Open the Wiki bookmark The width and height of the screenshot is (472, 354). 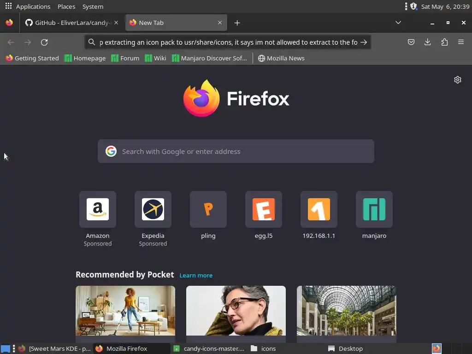coord(155,58)
